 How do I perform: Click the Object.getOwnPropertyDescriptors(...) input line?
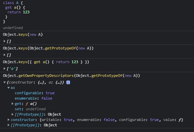tap(71, 76)
